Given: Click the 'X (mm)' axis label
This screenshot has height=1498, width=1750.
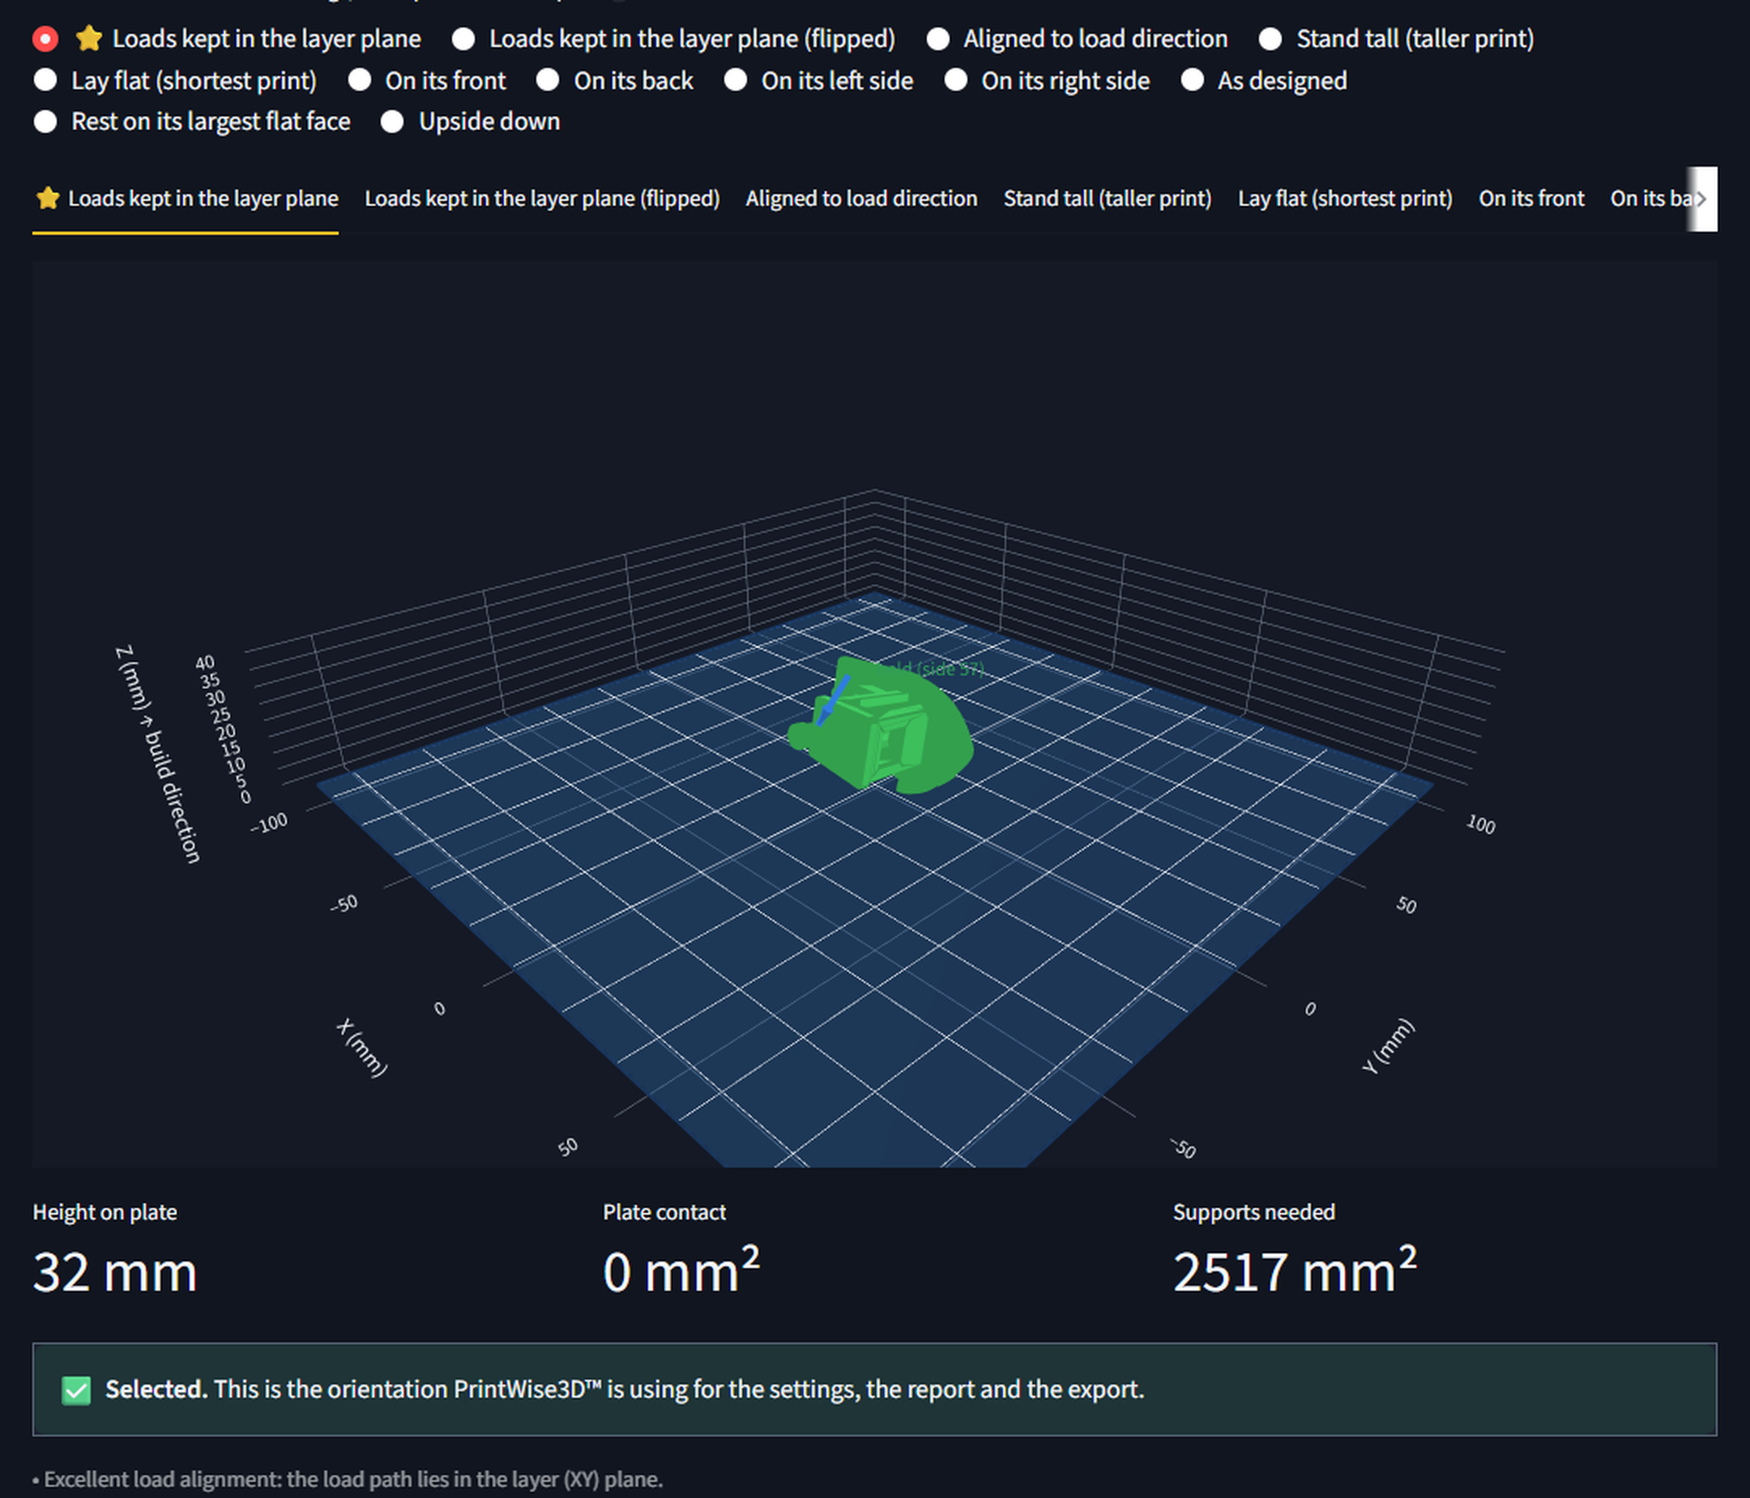Looking at the screenshot, I should [361, 1047].
